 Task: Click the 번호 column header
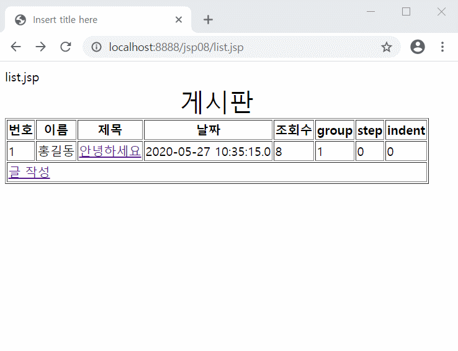[20, 130]
